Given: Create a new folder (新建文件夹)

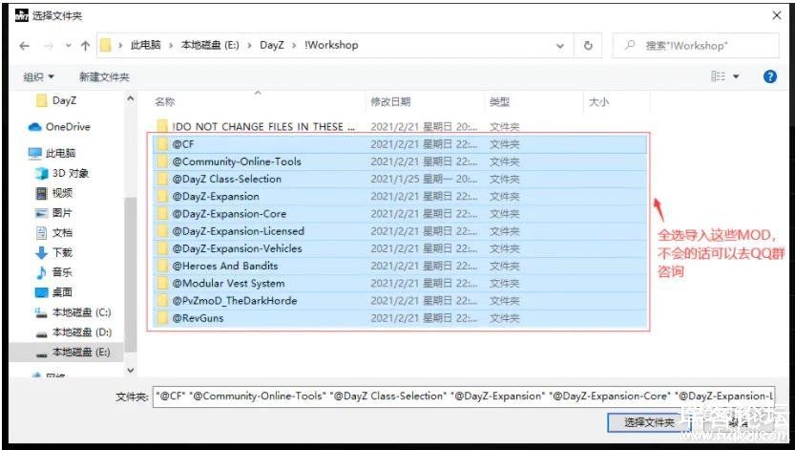Looking at the screenshot, I should pos(104,77).
